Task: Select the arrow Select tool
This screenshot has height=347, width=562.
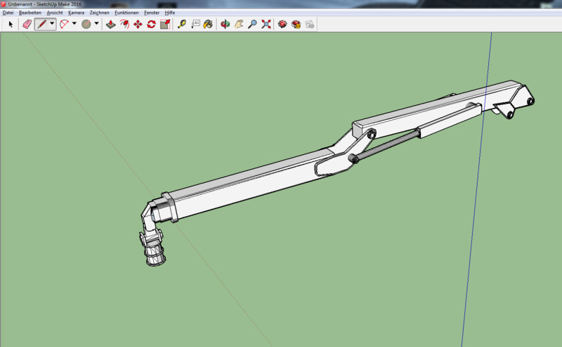Action: 11,24
